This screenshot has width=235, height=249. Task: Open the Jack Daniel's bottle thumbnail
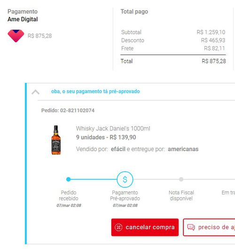click(x=56, y=140)
